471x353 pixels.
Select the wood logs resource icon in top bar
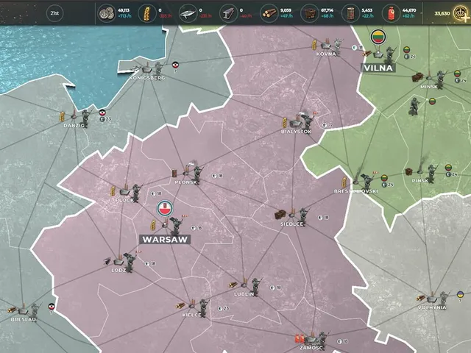269,13
